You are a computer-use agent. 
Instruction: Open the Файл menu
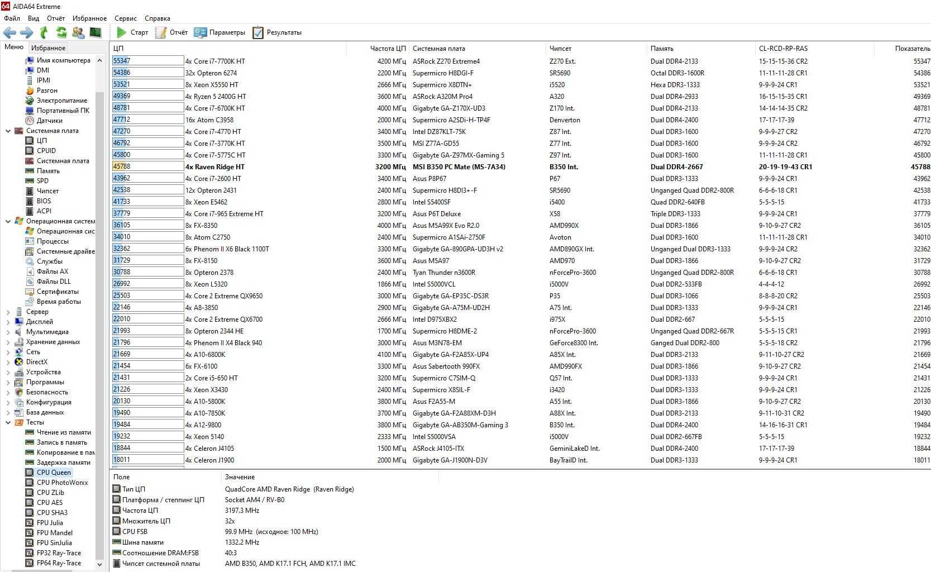(12, 18)
